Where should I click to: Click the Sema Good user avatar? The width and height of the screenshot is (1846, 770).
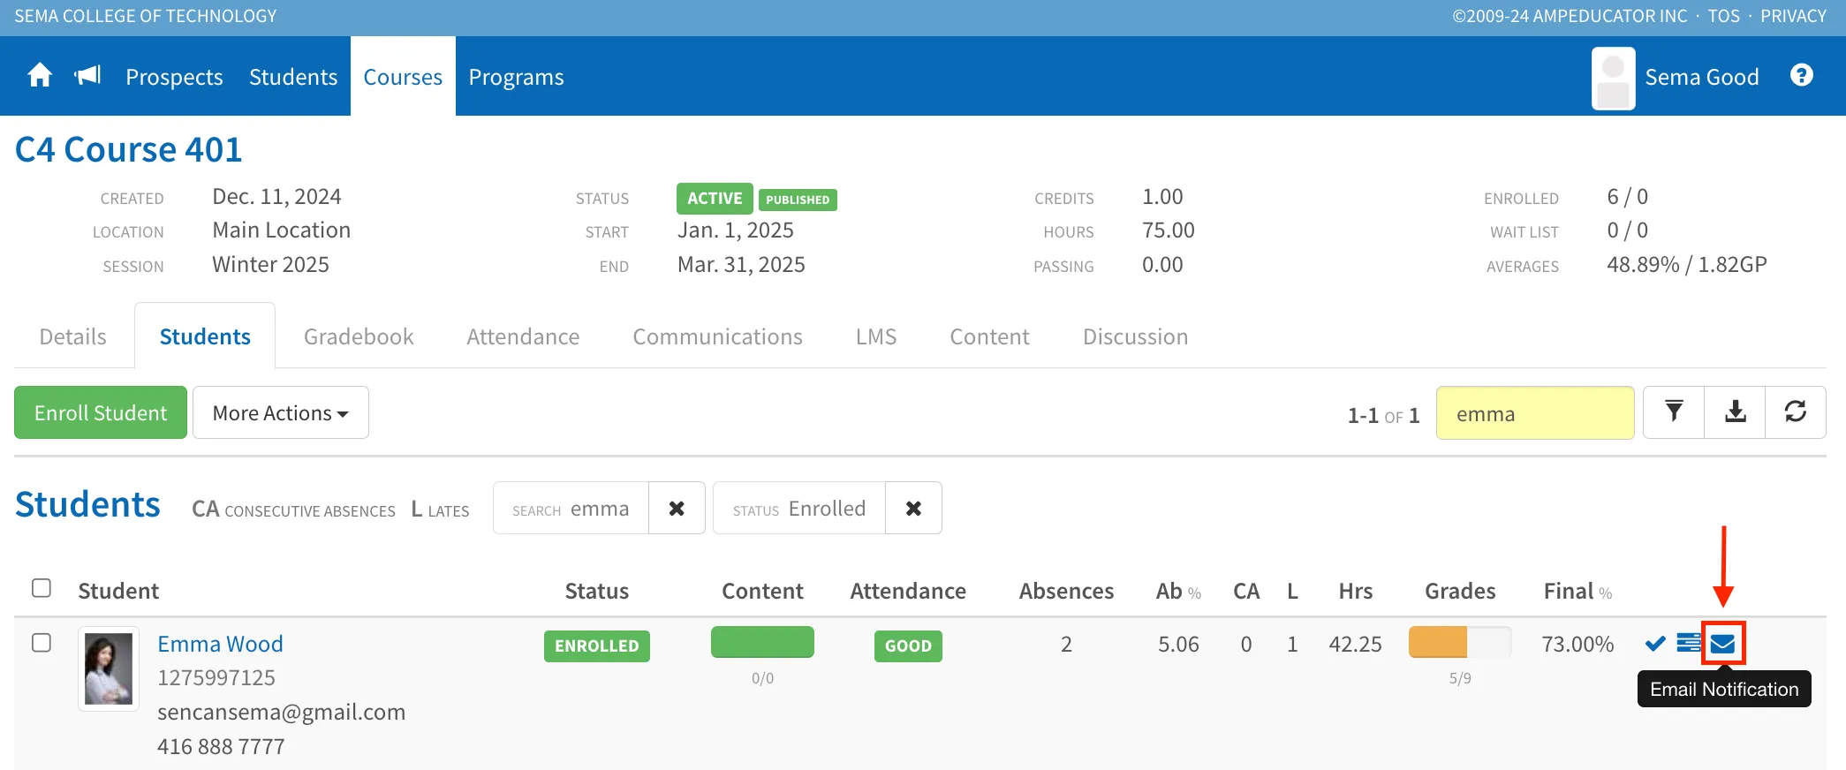[x=1613, y=78]
